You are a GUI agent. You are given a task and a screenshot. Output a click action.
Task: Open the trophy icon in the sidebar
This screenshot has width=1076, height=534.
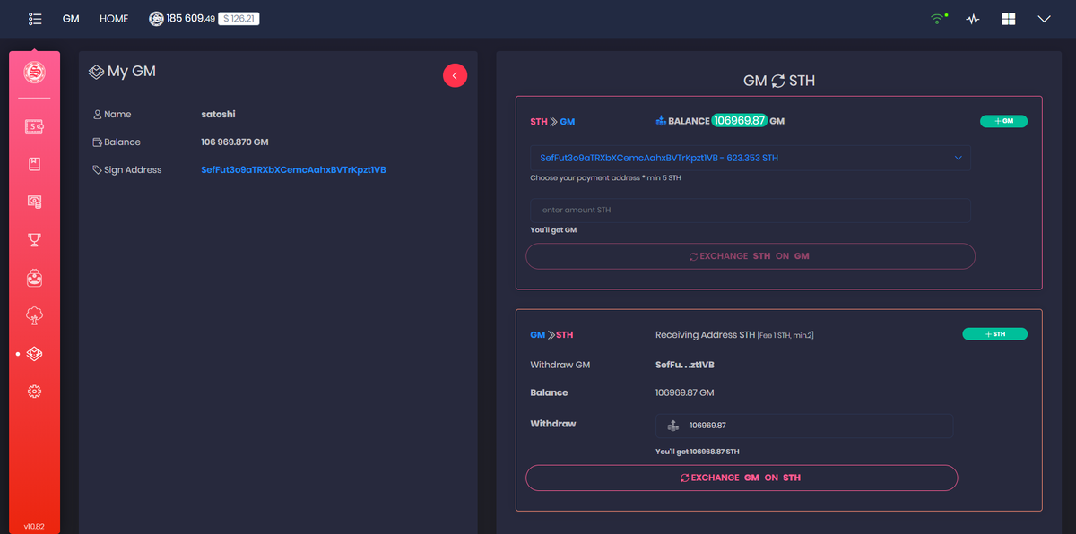(x=35, y=239)
